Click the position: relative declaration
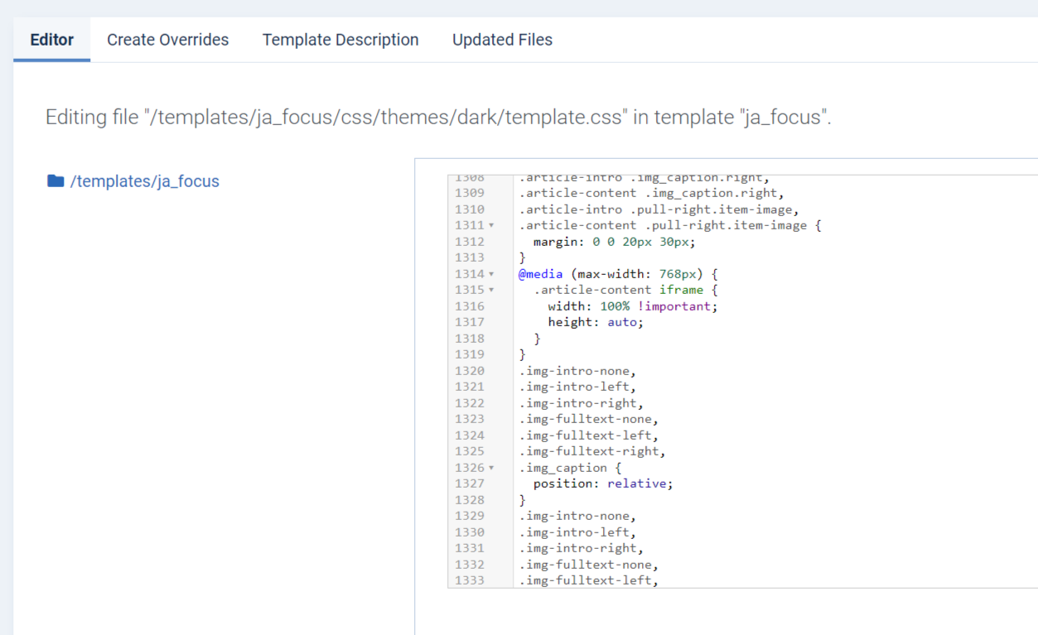The height and width of the screenshot is (635, 1038). (602, 483)
